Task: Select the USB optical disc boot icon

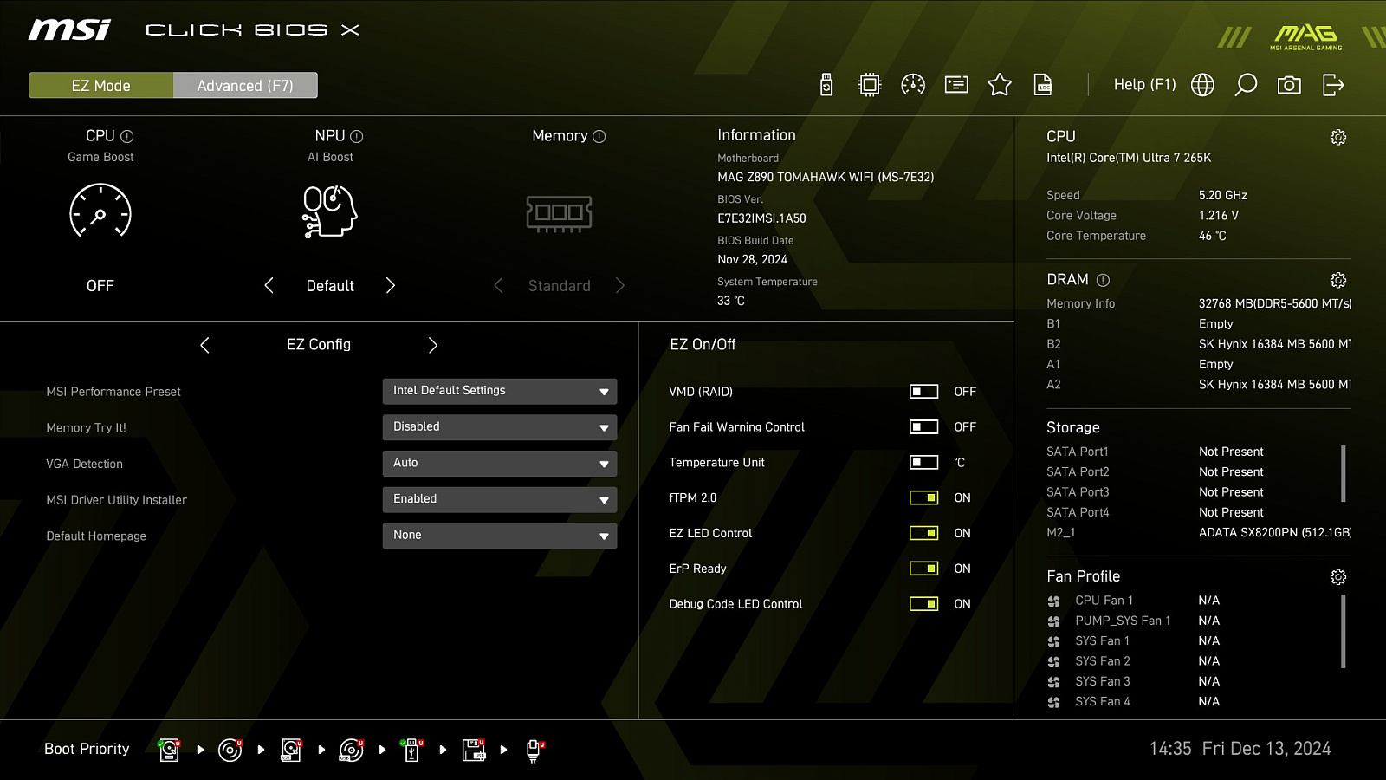Action: click(x=352, y=750)
